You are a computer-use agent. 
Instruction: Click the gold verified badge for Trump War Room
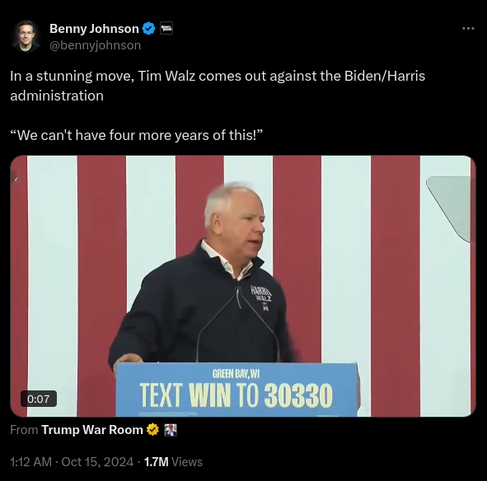[152, 430]
